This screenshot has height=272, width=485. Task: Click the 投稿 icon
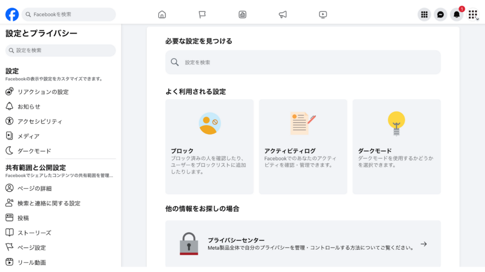9,218
